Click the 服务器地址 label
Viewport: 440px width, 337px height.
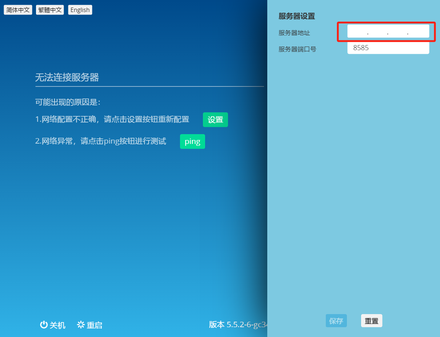point(294,33)
